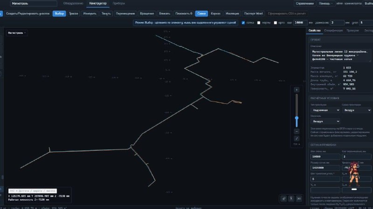Click the metal mass value 531 196,2
Viewport: 373px width, 209px height.
tap(350, 72)
